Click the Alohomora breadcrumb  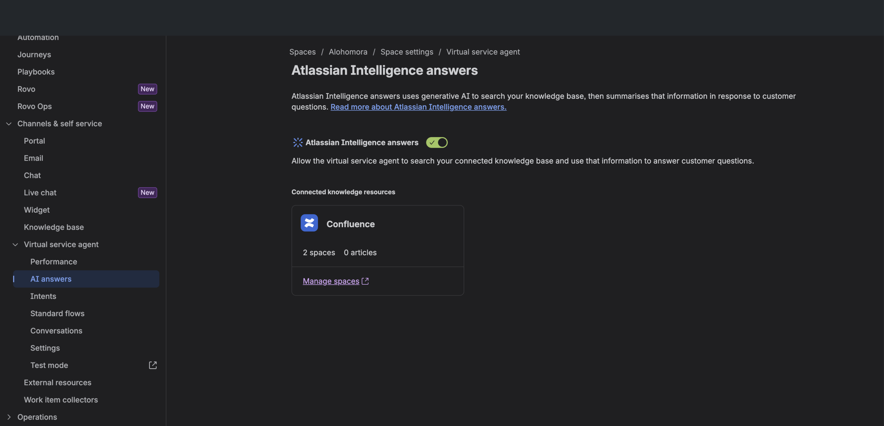click(348, 52)
